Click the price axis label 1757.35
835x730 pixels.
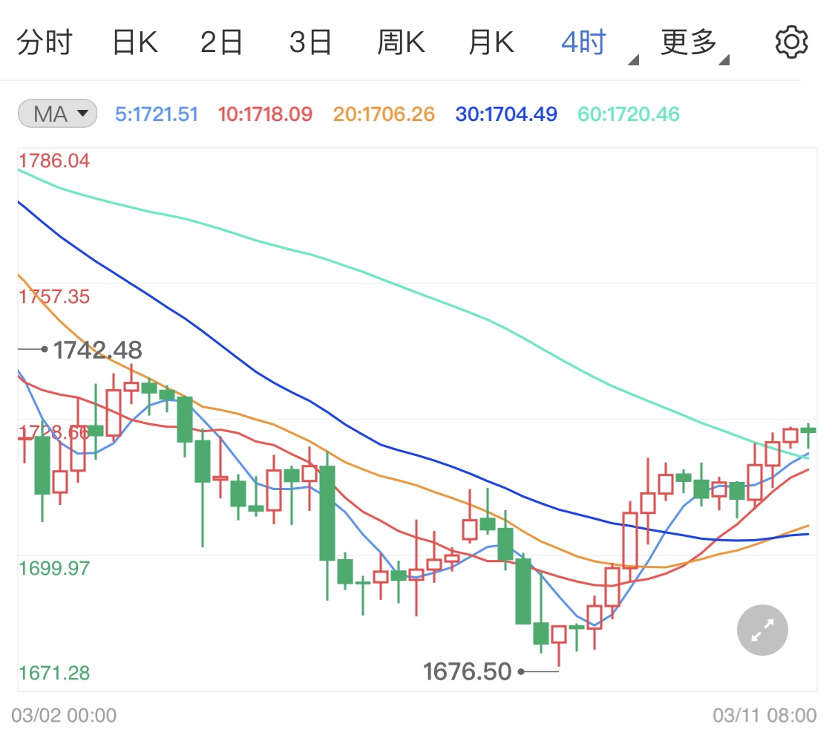click(x=54, y=296)
